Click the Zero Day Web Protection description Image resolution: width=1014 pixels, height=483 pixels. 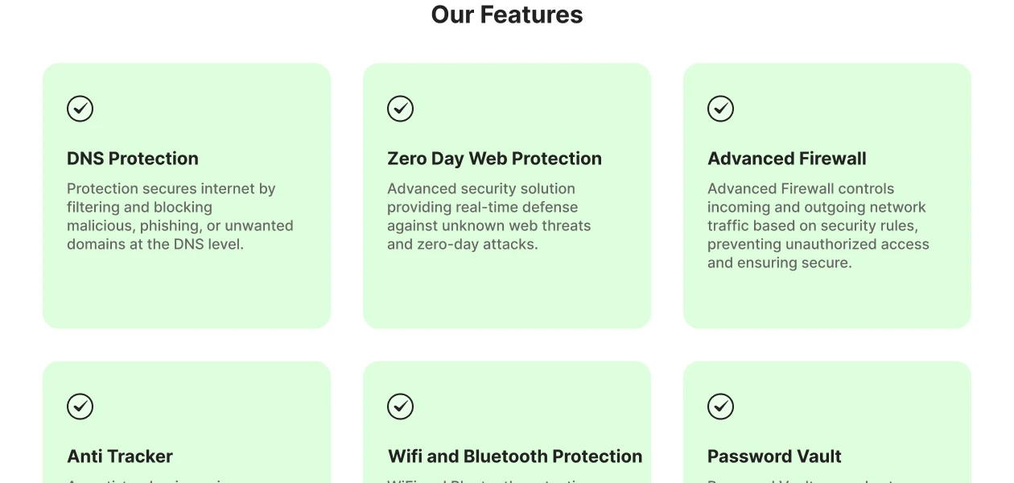488,217
